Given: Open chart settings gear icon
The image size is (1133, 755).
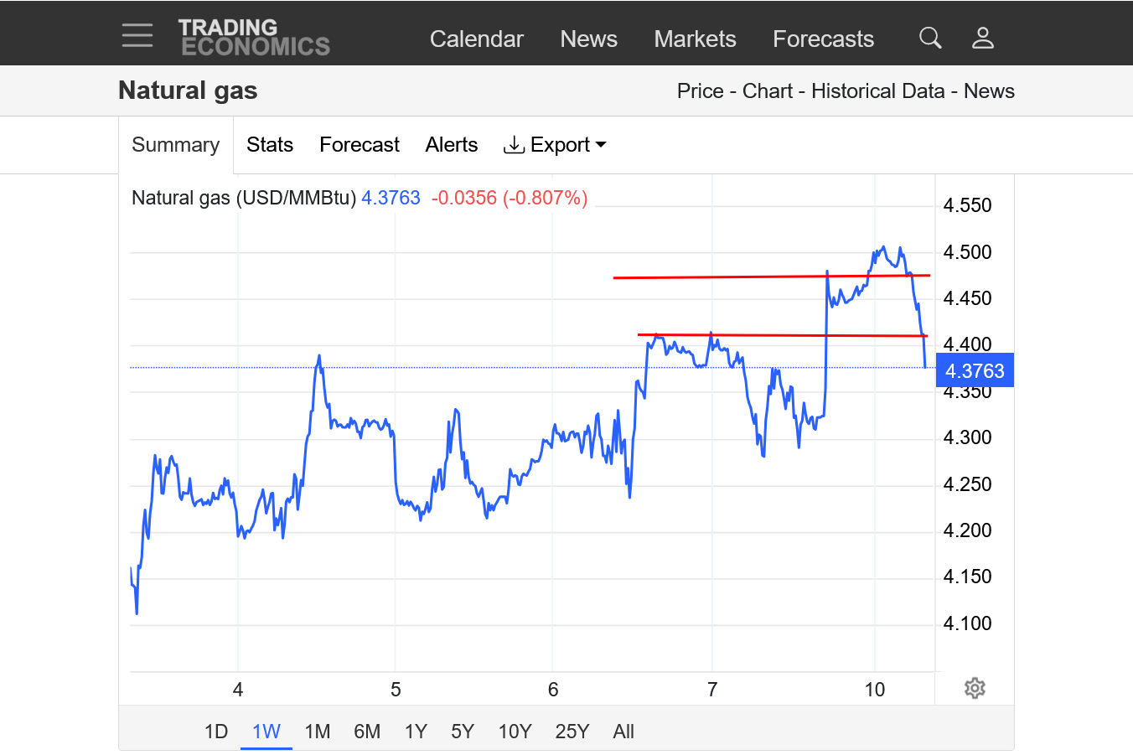Looking at the screenshot, I should [974, 688].
